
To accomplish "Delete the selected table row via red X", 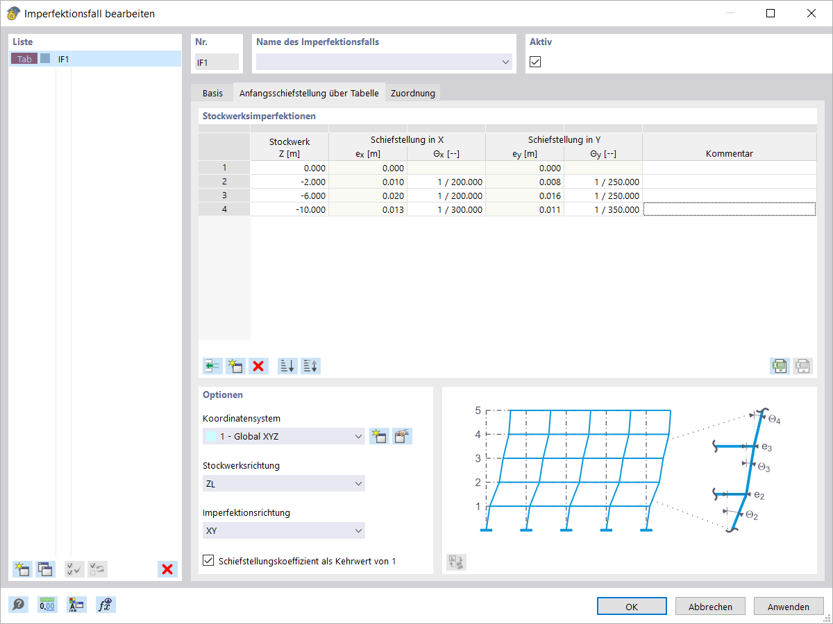I will pyautogui.click(x=258, y=366).
